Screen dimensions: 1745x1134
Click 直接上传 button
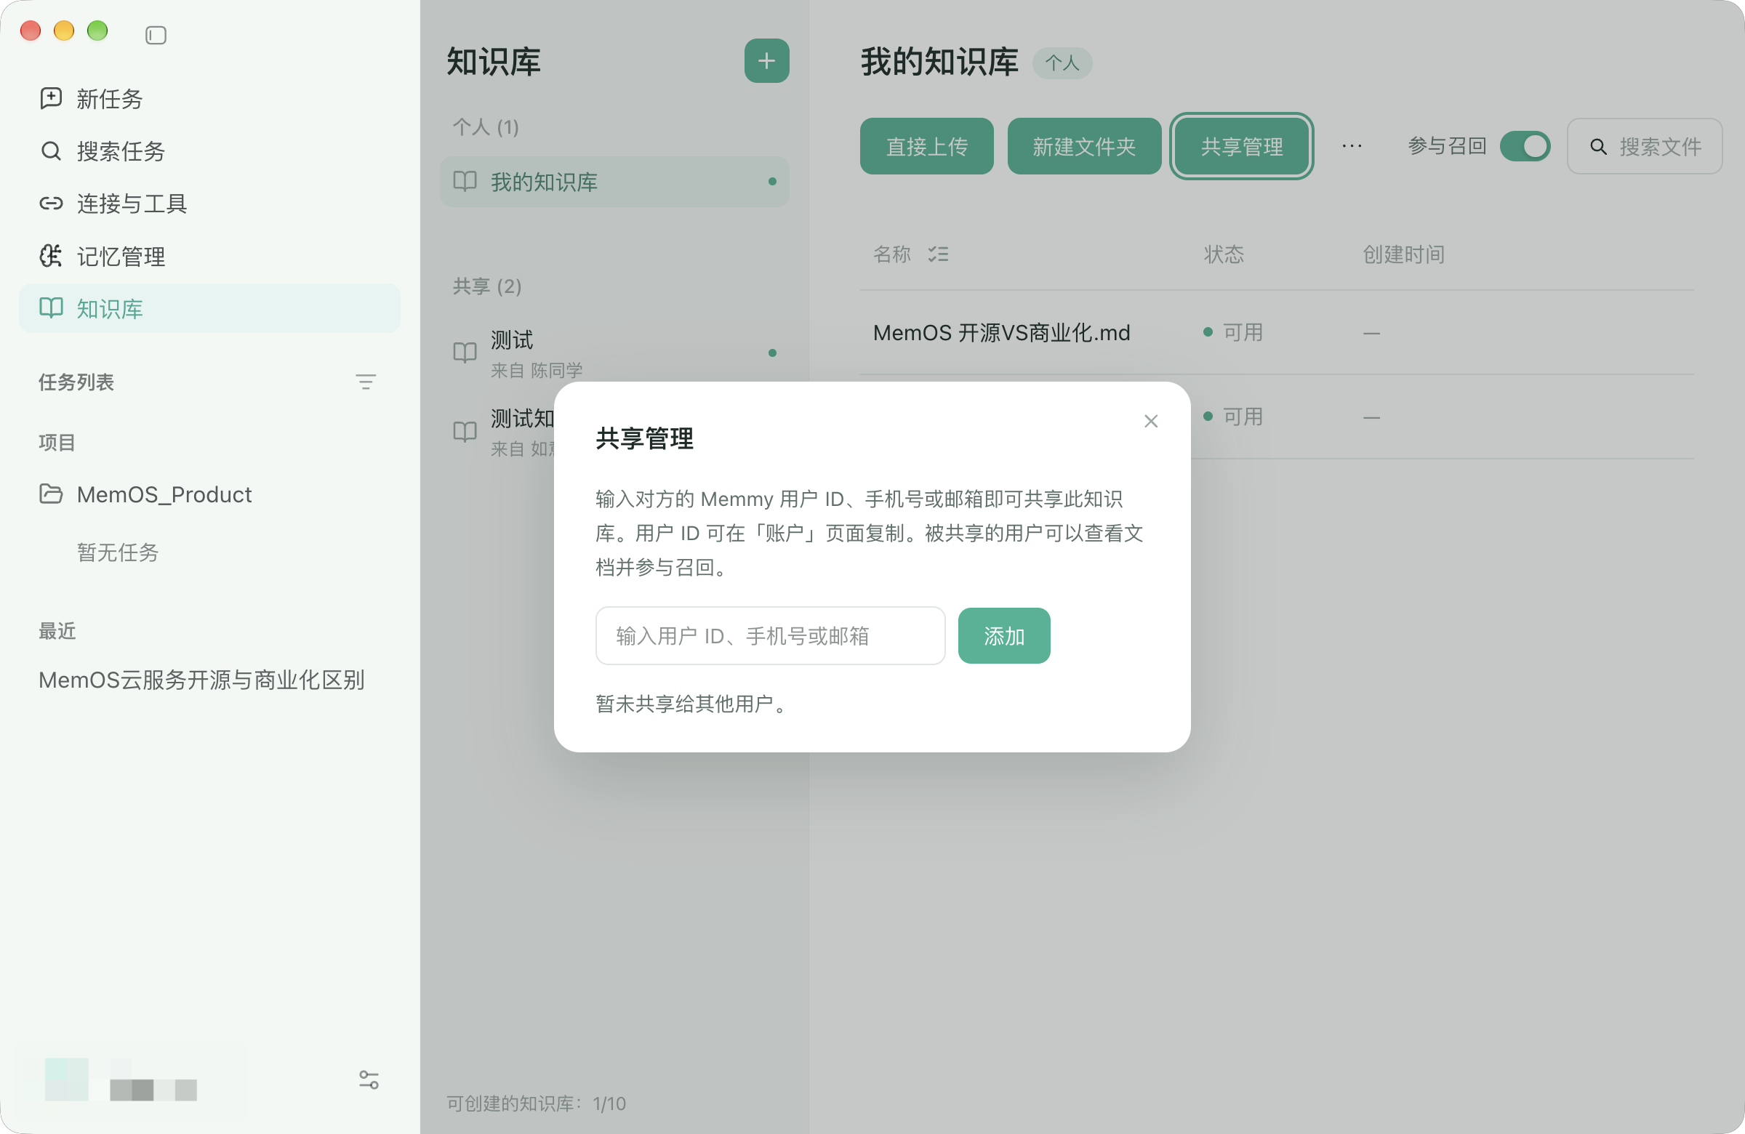pos(927,147)
